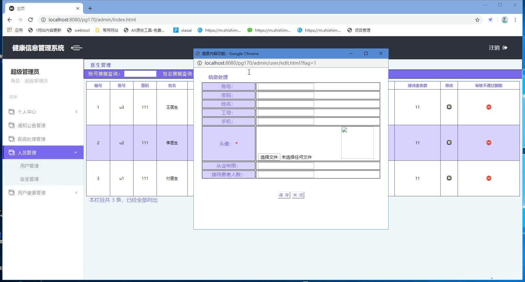Focus the 工号 input field
The height and width of the screenshot is (282, 525).
(x=286, y=113)
